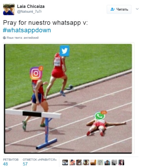Click the Twitter bird logo in the image
The width and height of the screenshot is (141, 167).
[x=65, y=51]
